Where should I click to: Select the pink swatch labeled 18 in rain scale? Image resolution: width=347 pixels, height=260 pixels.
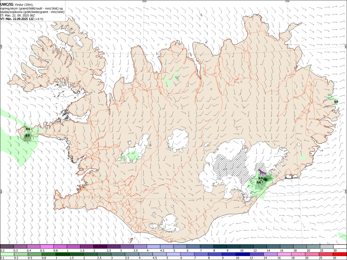click(298, 254)
